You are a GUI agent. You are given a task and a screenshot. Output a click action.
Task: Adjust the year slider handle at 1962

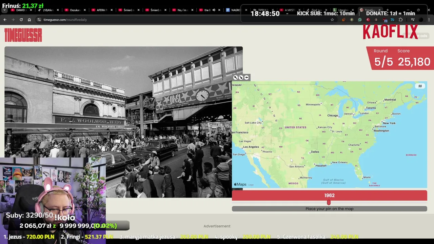tap(329, 202)
